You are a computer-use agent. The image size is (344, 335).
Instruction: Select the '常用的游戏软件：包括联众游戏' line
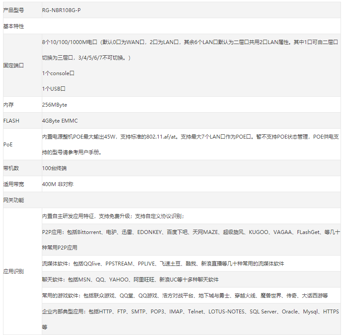click(185, 296)
